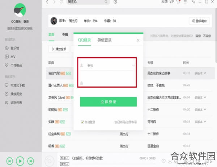Open the 标准 quality dropdown
The height and width of the screenshot is (167, 217).
pos(64,158)
